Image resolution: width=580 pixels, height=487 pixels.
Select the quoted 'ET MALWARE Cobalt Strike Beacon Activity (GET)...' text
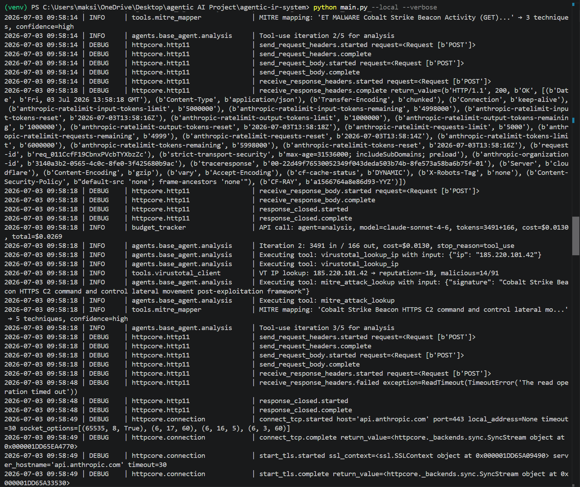point(416,18)
